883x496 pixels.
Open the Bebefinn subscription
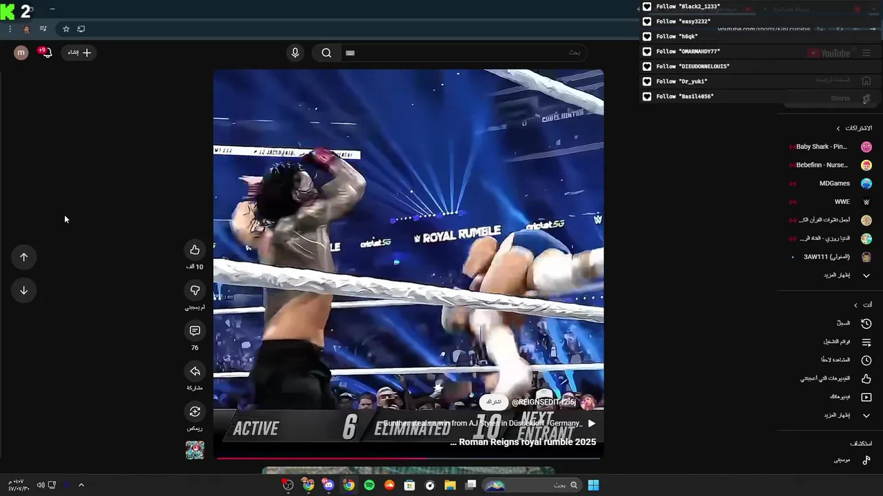pyautogui.click(x=830, y=165)
